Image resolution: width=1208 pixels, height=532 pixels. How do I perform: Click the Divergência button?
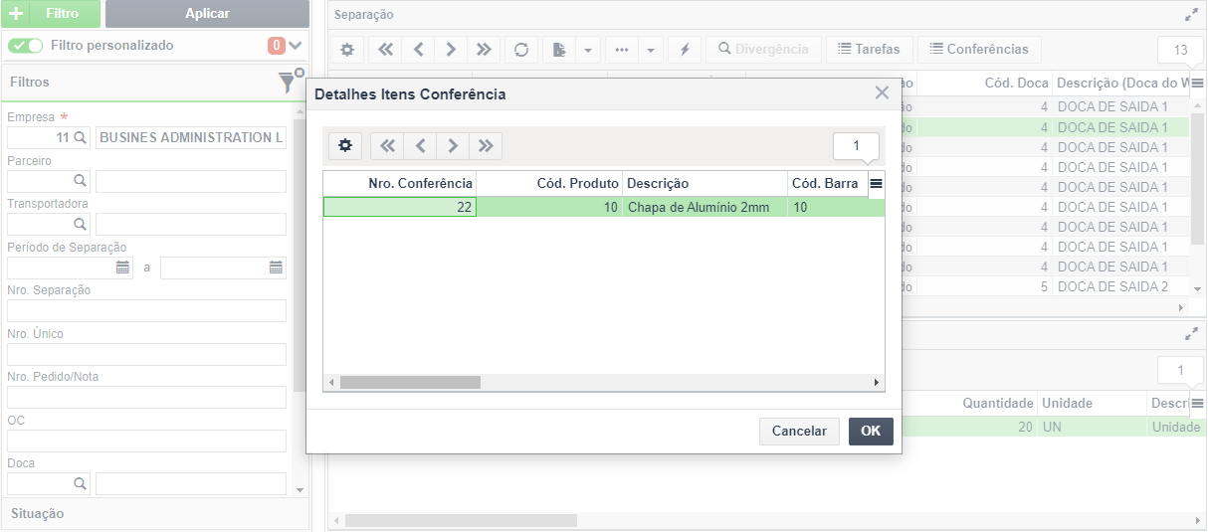764,49
